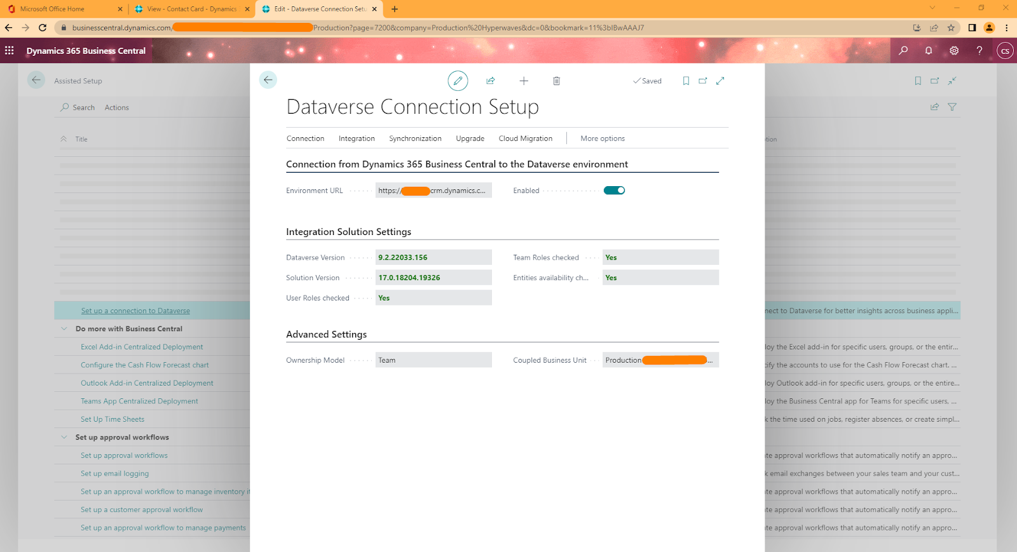The height and width of the screenshot is (552, 1017).
Task: Click the Environment URL field
Action: click(x=433, y=191)
